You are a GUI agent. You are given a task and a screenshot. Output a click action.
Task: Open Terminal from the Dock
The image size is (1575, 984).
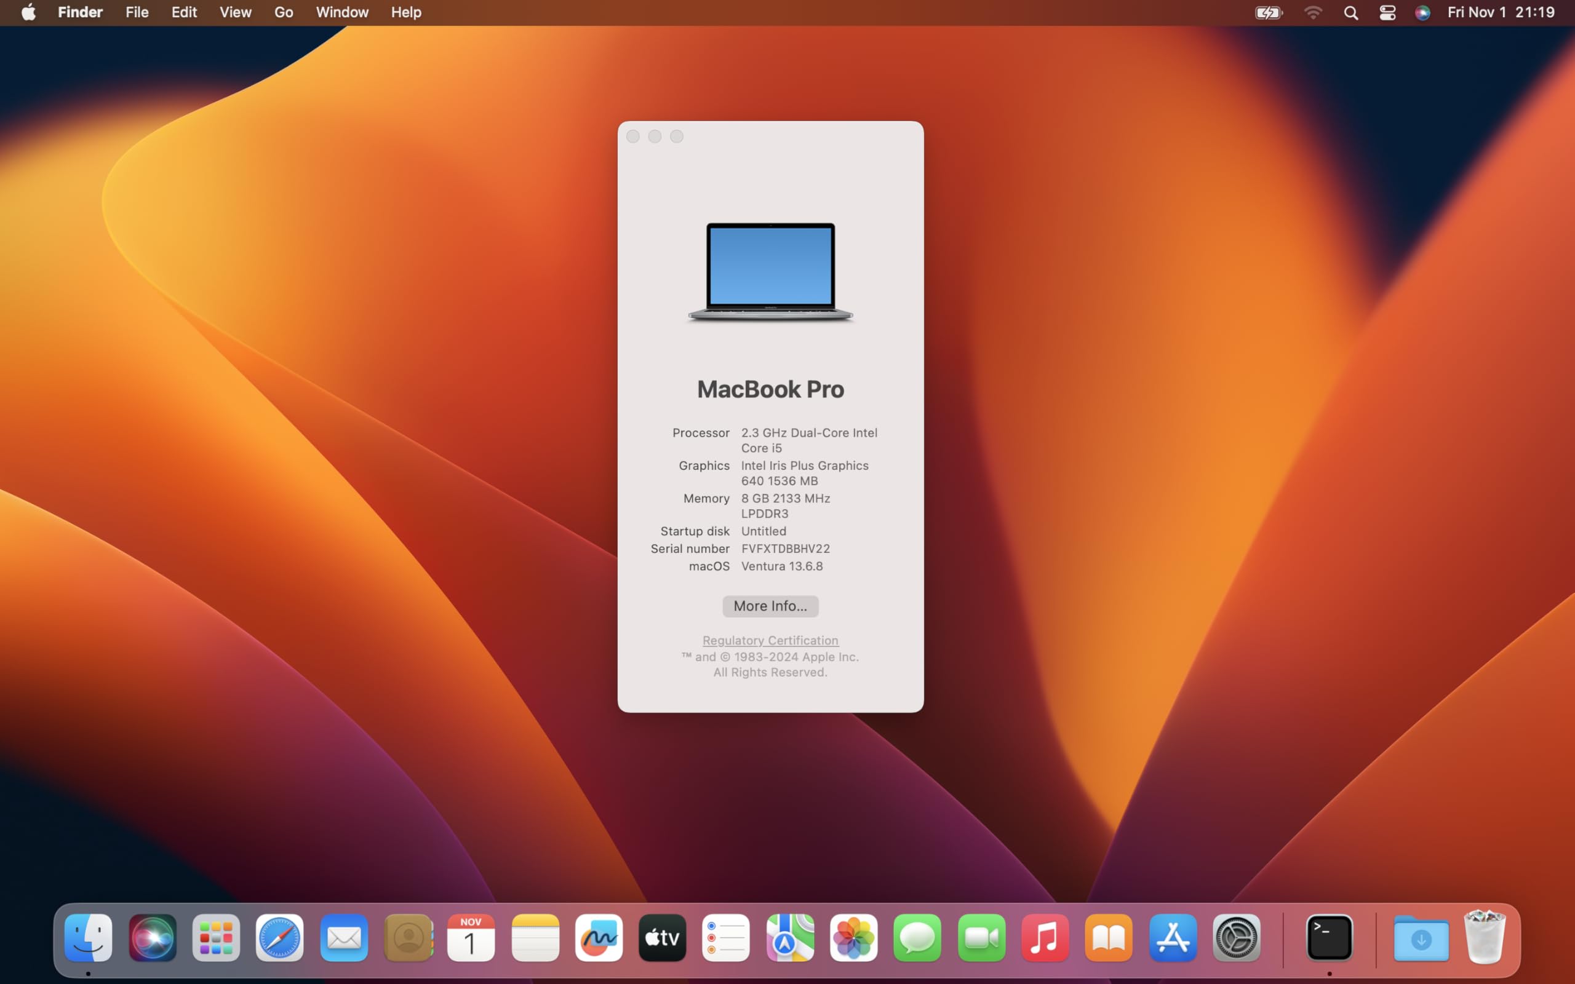click(x=1330, y=938)
